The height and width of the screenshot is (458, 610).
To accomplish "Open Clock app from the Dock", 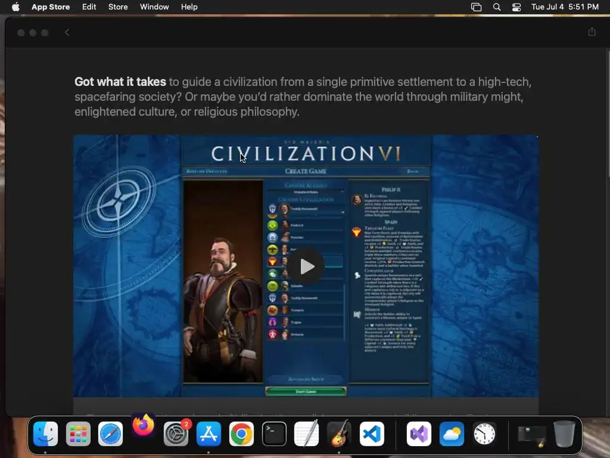I will tap(484, 434).
